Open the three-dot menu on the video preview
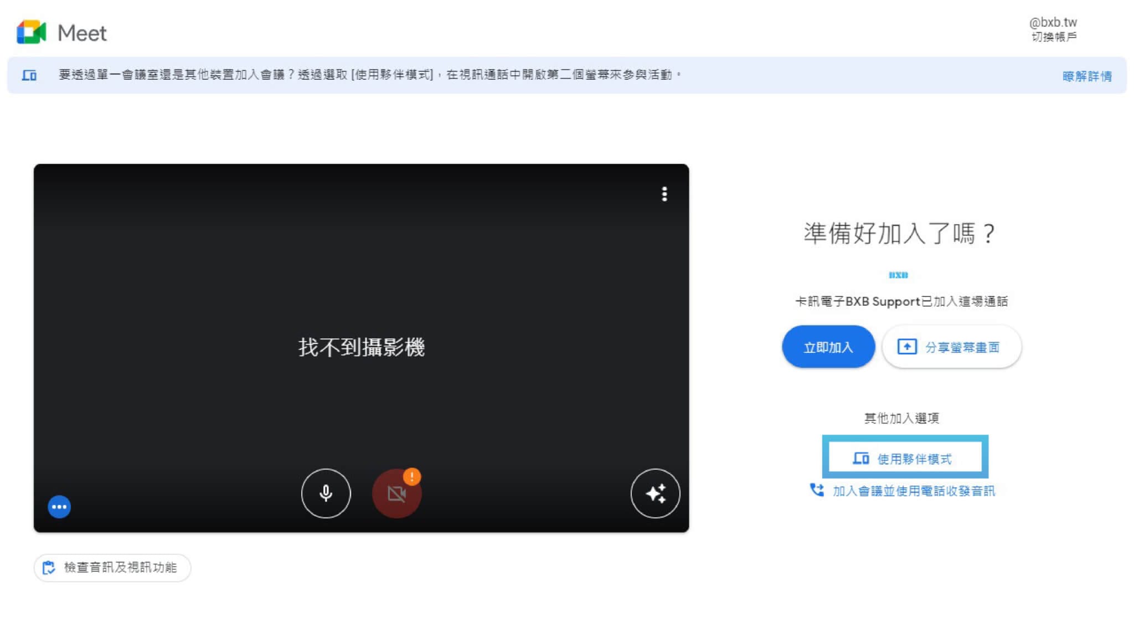 click(664, 194)
